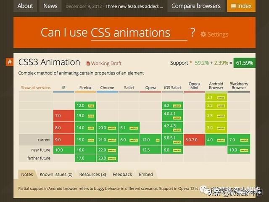Click Firefox 17.0 farther future cell
269x202 pixels.
[85, 158]
